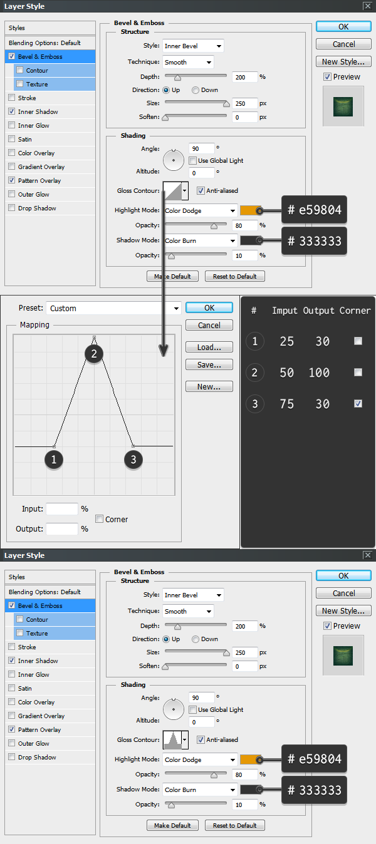Click the preview thumbnail in the lower dialog
This screenshot has width=376, height=844.
click(x=343, y=654)
